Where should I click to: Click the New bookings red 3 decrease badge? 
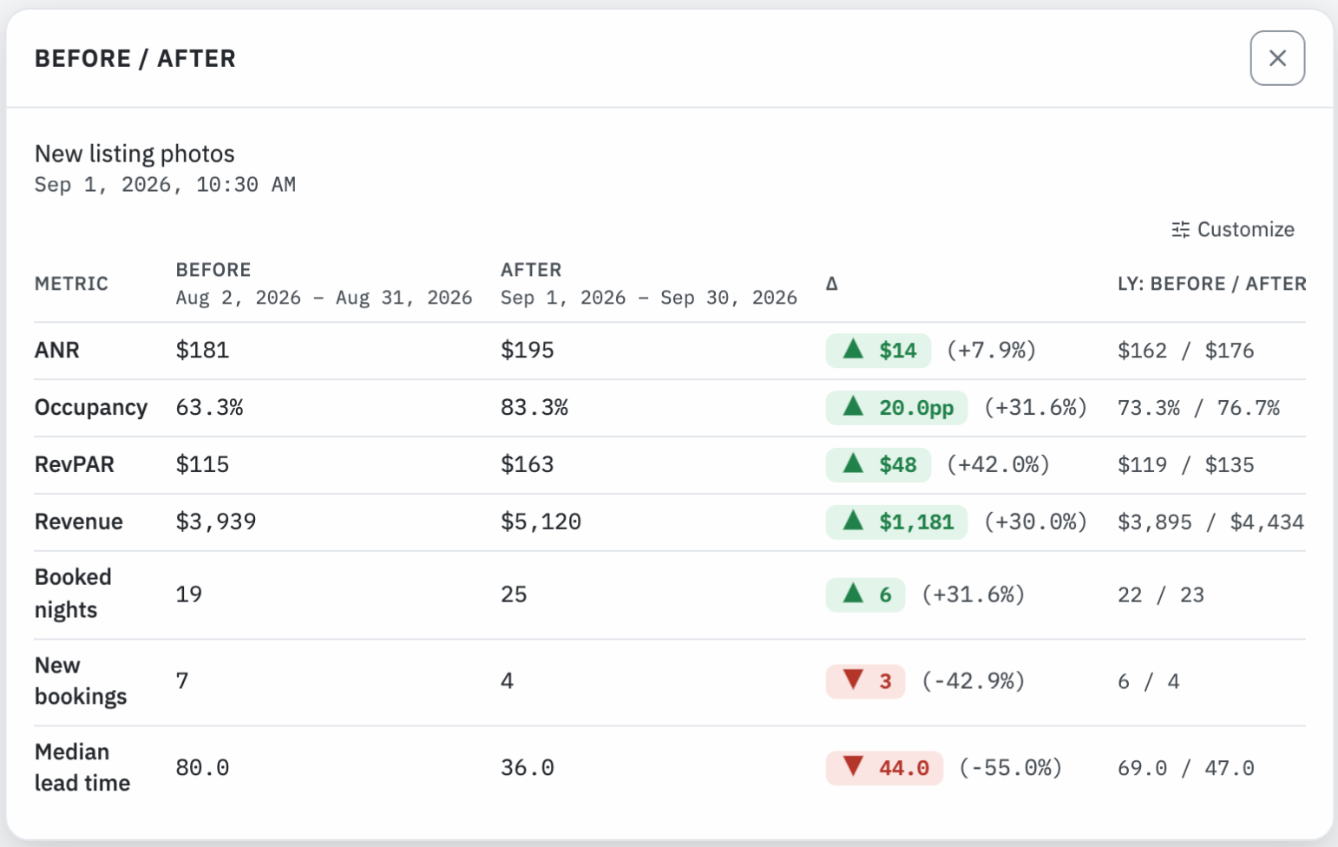click(865, 681)
